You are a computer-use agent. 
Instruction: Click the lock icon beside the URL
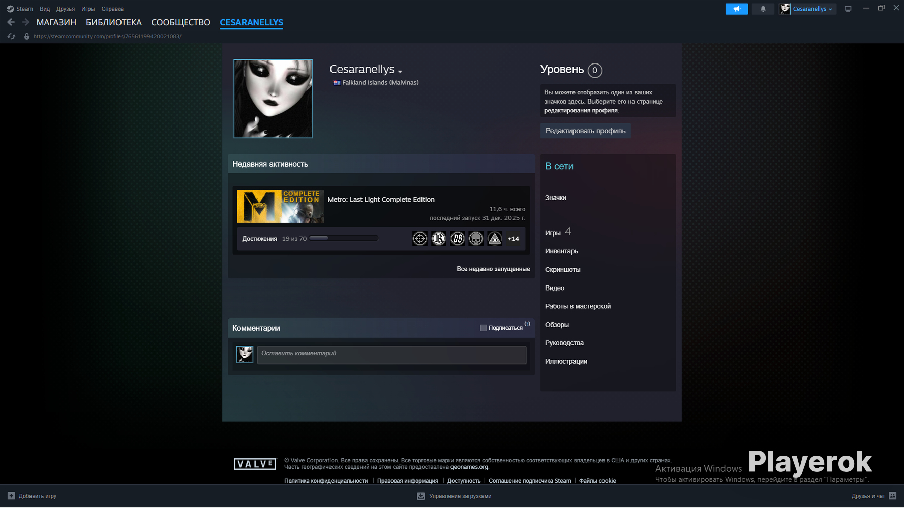[x=27, y=36]
